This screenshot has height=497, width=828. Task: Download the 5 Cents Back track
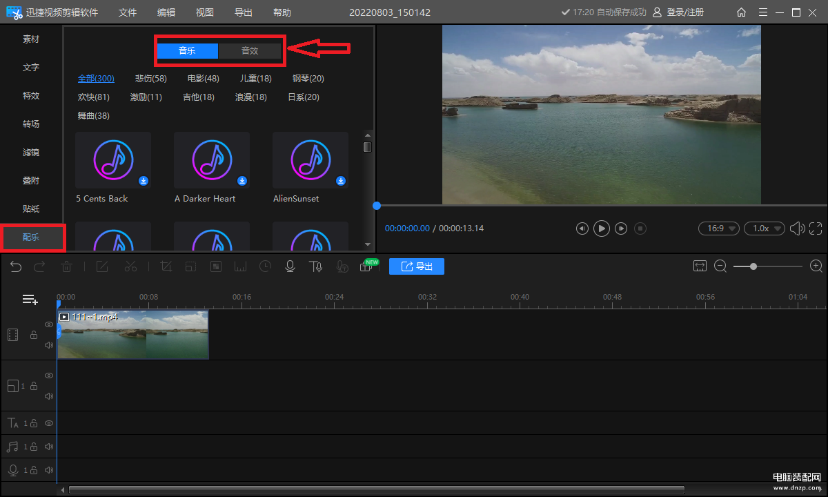point(144,181)
